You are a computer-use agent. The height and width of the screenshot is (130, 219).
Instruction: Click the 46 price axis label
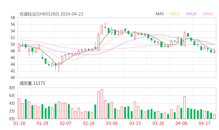(x=13, y=58)
